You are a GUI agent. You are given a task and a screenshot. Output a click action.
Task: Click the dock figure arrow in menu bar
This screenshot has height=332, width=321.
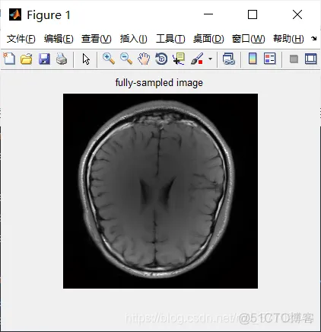pos(314,39)
